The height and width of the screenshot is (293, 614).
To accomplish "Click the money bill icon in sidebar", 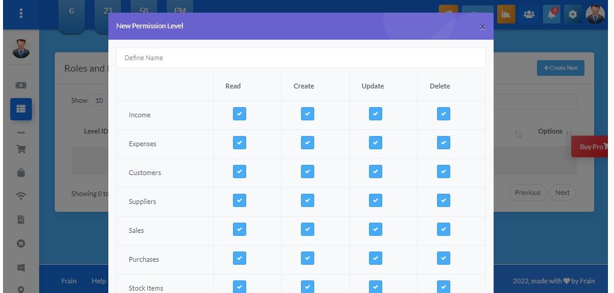I will click(x=21, y=85).
